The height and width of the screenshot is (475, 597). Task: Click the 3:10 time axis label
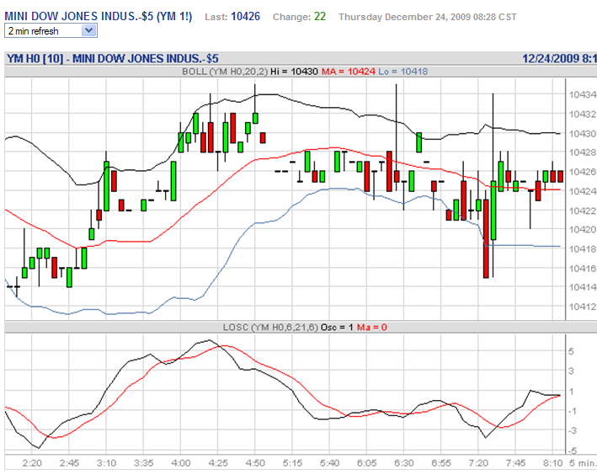coord(106,463)
